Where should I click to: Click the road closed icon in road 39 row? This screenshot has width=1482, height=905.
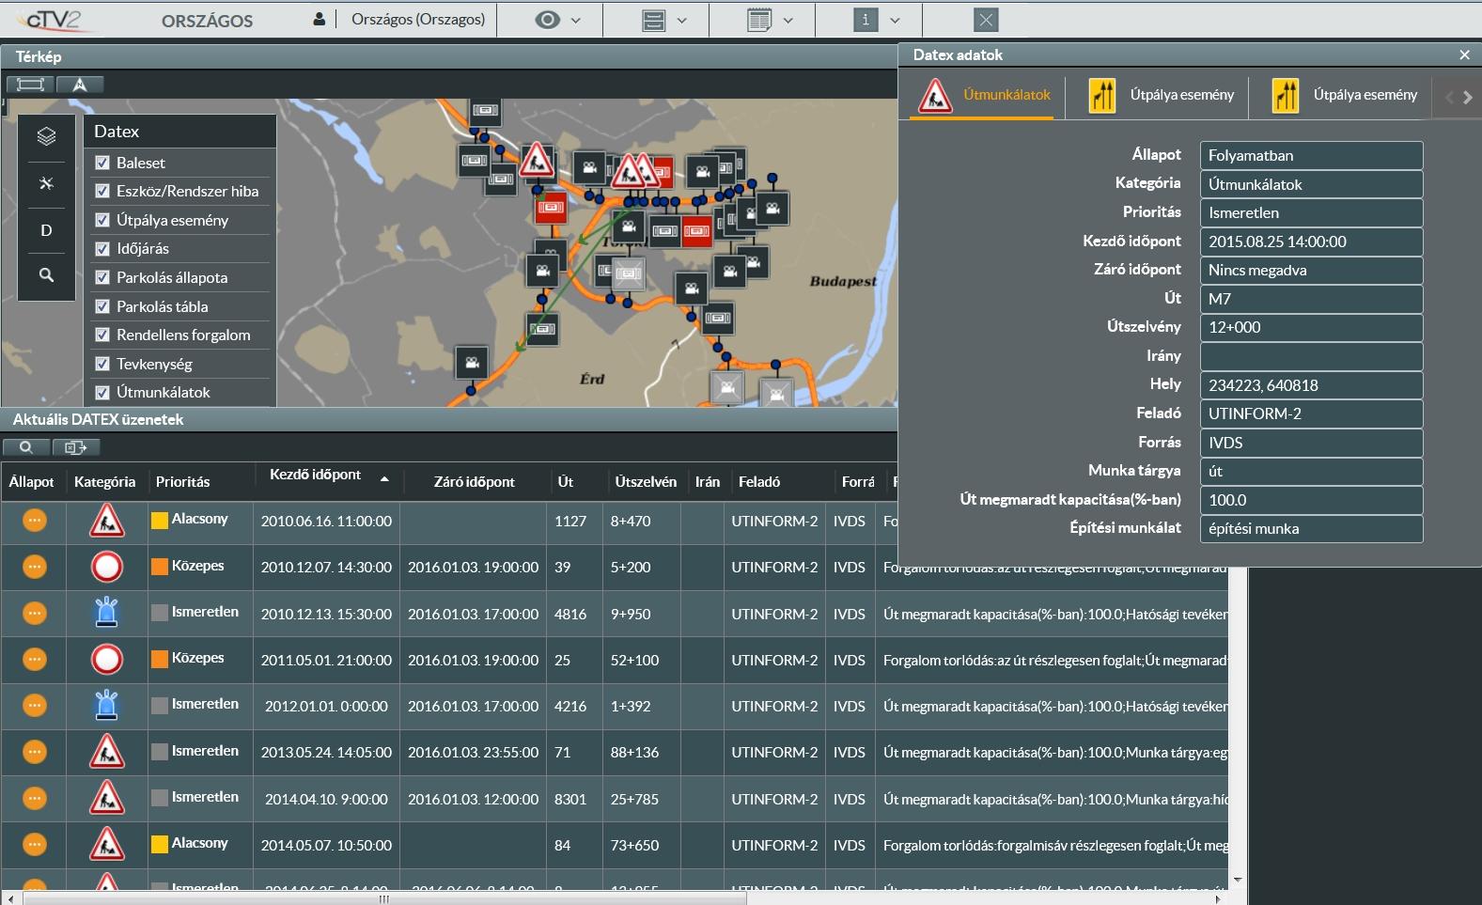click(x=107, y=567)
